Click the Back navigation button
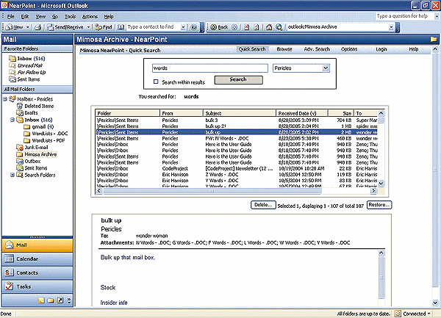 [219, 27]
